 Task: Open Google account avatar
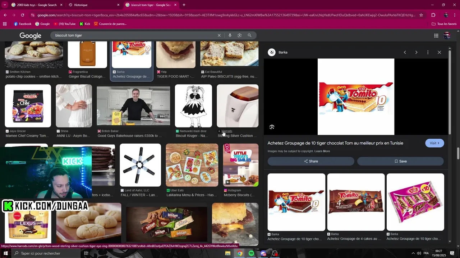(447, 35)
